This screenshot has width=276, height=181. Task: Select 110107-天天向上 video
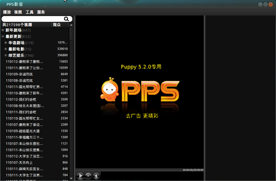(19, 163)
